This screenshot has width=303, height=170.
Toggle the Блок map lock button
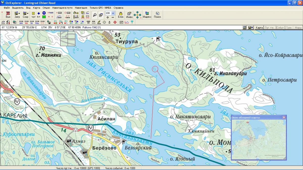[x=121, y=15]
